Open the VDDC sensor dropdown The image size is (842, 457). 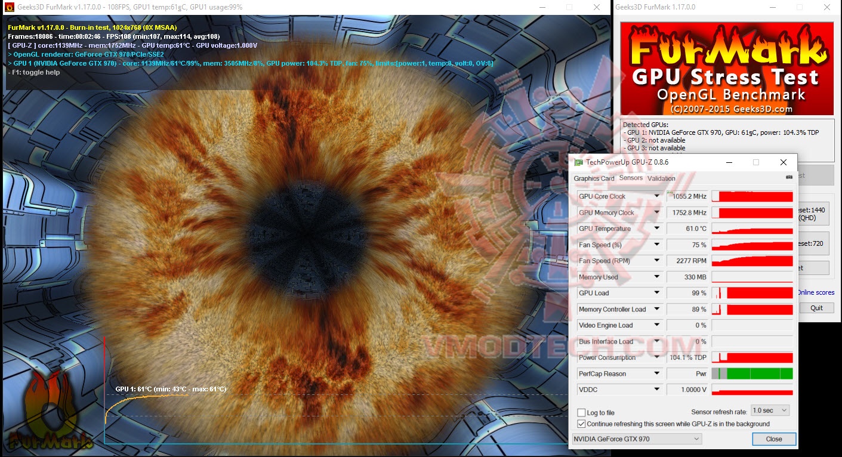tap(657, 390)
